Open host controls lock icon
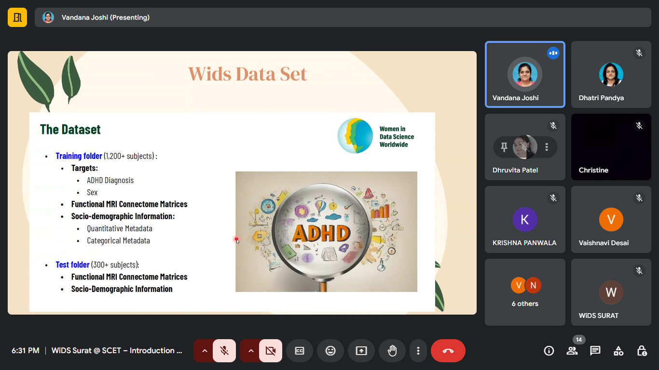This screenshot has width=659, height=370. point(642,351)
